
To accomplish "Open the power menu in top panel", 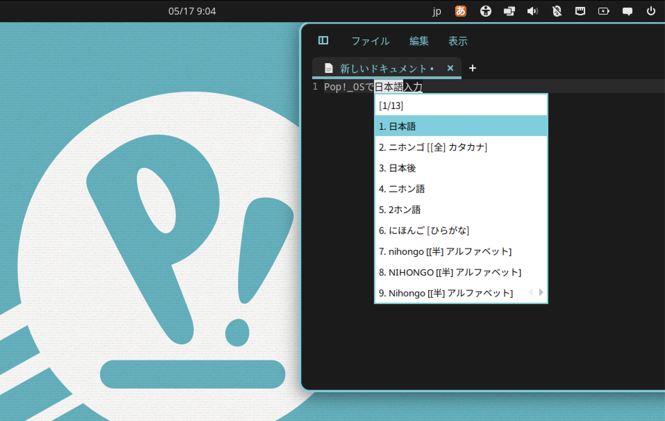I will [651, 11].
